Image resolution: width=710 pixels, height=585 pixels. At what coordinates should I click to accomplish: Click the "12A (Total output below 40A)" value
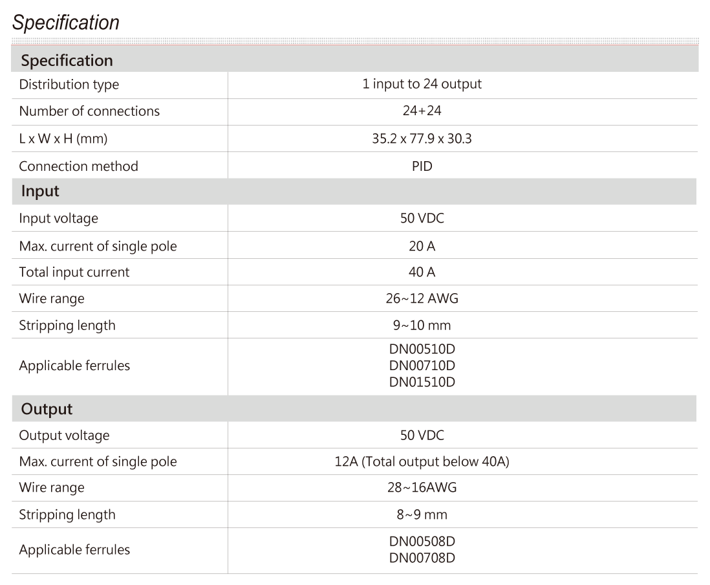[422, 462]
